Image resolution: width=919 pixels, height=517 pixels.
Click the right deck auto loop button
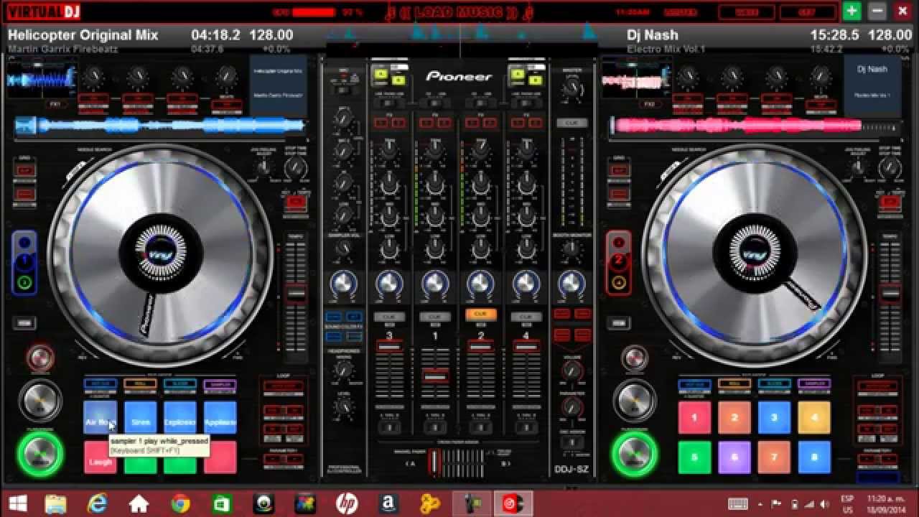click(x=877, y=386)
